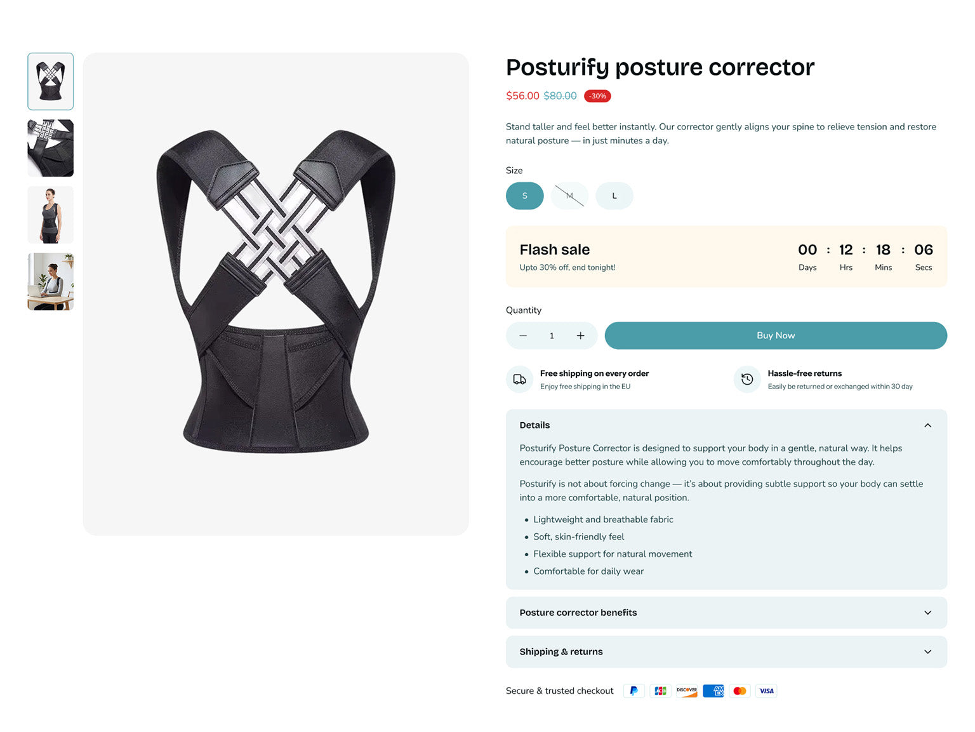
Task: Click the Visa payment icon
Action: (x=766, y=691)
